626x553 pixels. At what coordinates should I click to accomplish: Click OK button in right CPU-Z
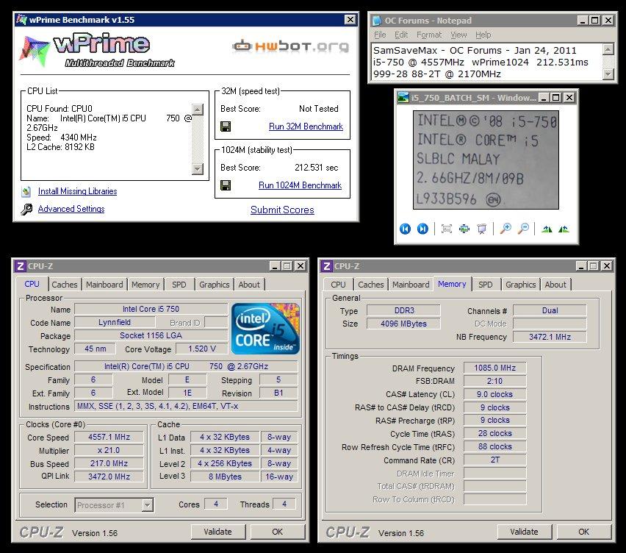(583, 532)
